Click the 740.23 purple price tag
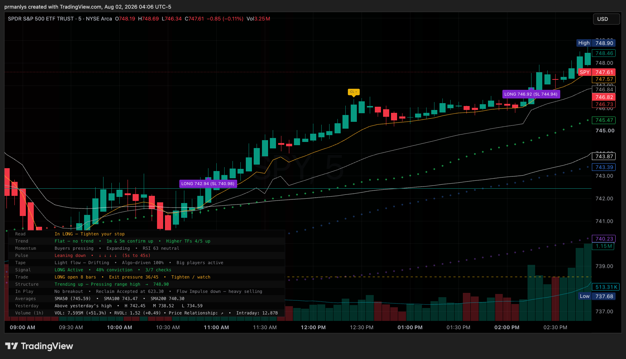Viewport: 626px width, 359px height. coord(604,239)
